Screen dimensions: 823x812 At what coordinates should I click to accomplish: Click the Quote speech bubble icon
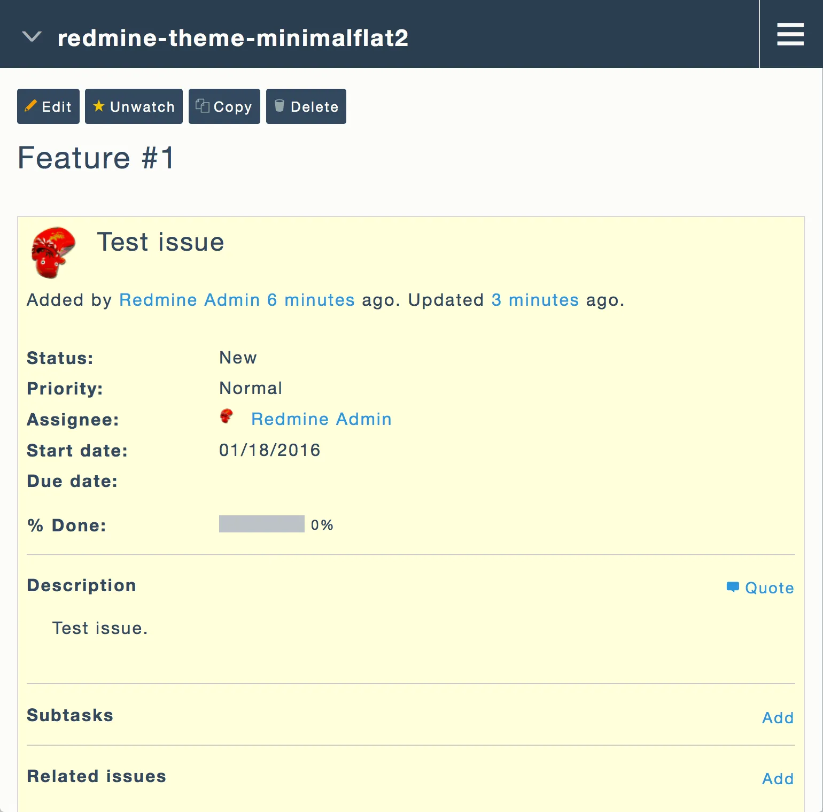click(732, 587)
